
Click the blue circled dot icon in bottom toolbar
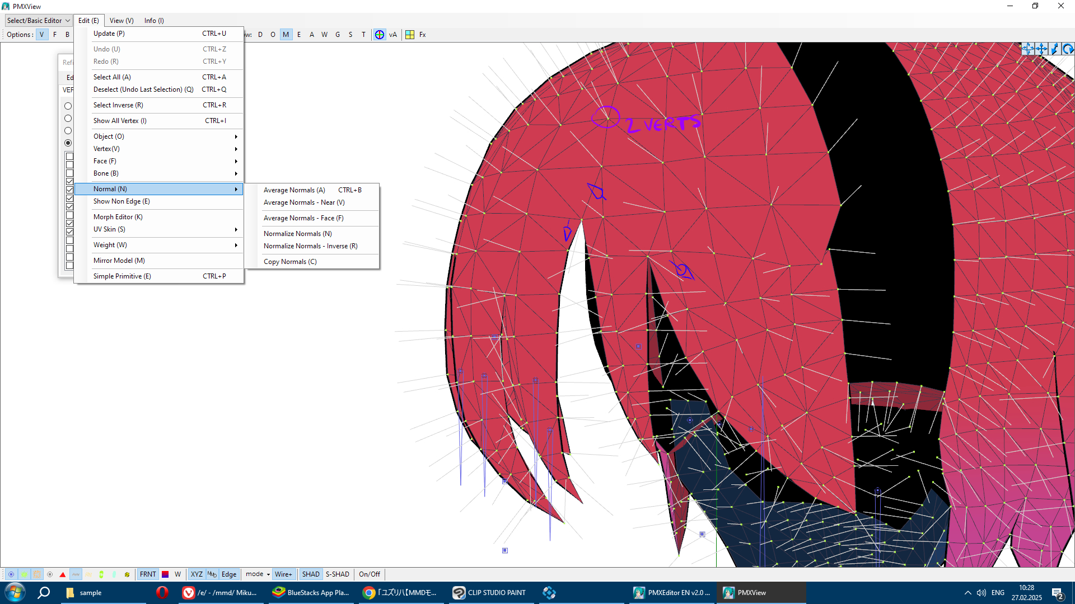click(11, 574)
